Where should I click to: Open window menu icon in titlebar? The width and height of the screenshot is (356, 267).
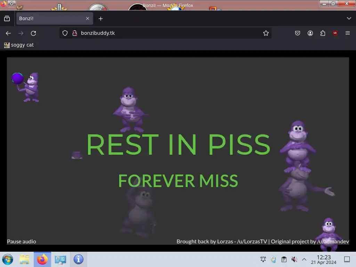tap(3, 3)
